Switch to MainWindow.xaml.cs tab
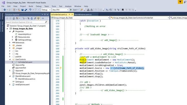The height and width of the screenshot is (105, 187). [x=83, y=15]
